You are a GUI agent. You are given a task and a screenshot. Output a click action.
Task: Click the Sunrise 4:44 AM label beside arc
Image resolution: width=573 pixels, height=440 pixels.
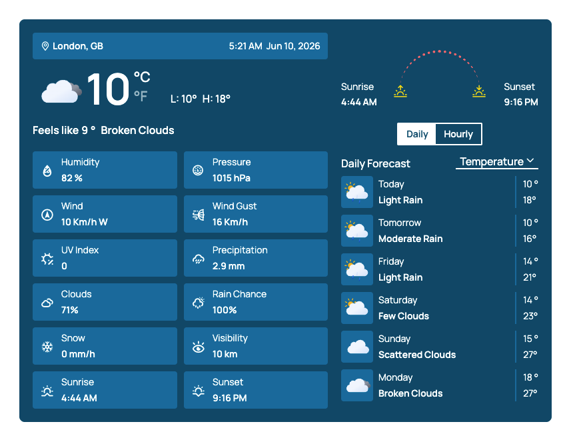(x=358, y=95)
